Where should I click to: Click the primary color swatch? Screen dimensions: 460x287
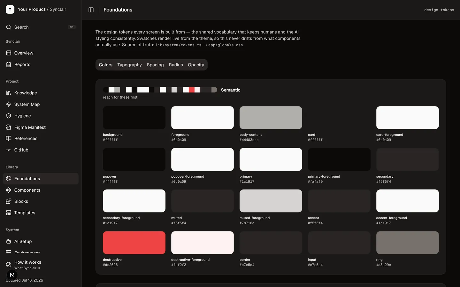click(271, 159)
